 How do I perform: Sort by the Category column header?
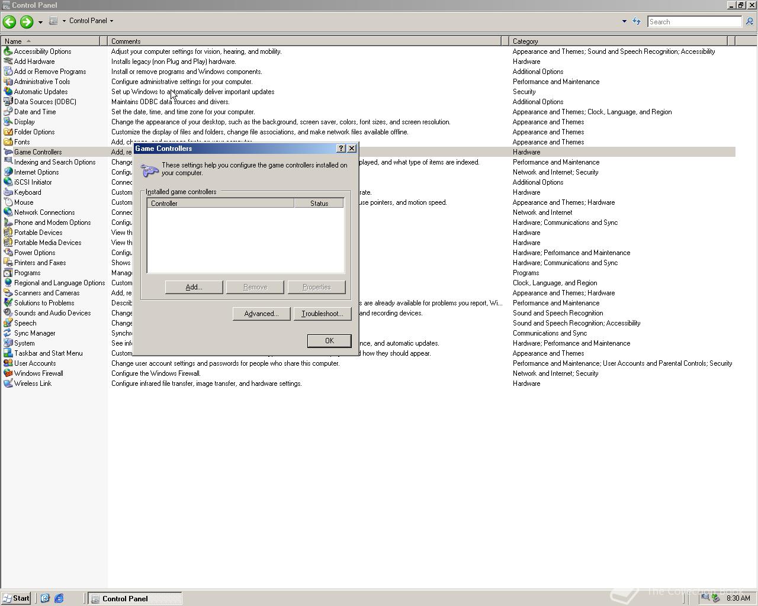pos(618,41)
